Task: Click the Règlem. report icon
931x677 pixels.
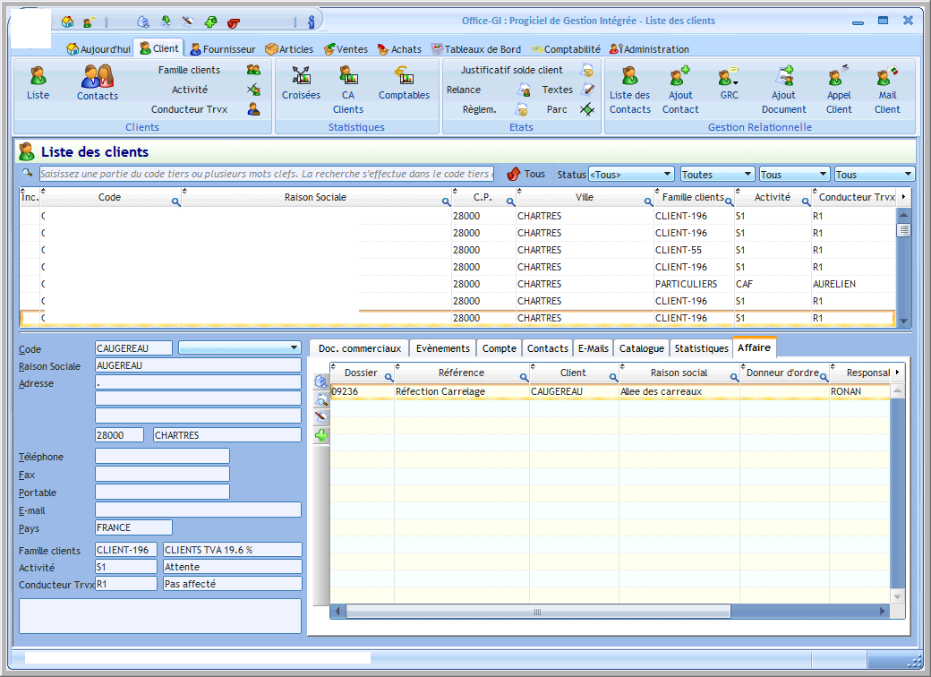Action: [522, 109]
